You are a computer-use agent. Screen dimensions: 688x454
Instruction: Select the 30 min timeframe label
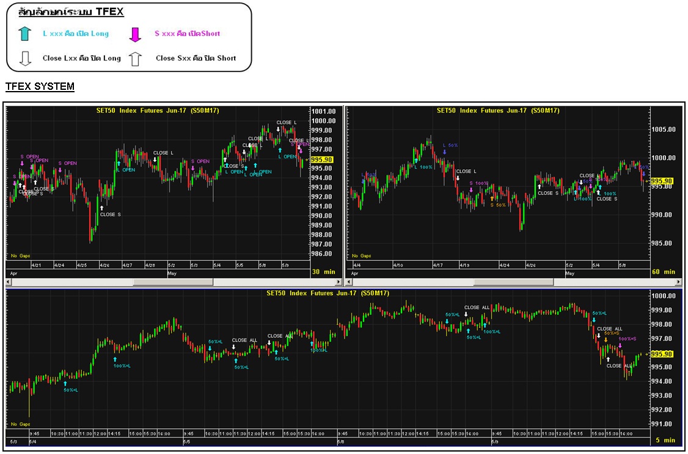[x=324, y=272]
